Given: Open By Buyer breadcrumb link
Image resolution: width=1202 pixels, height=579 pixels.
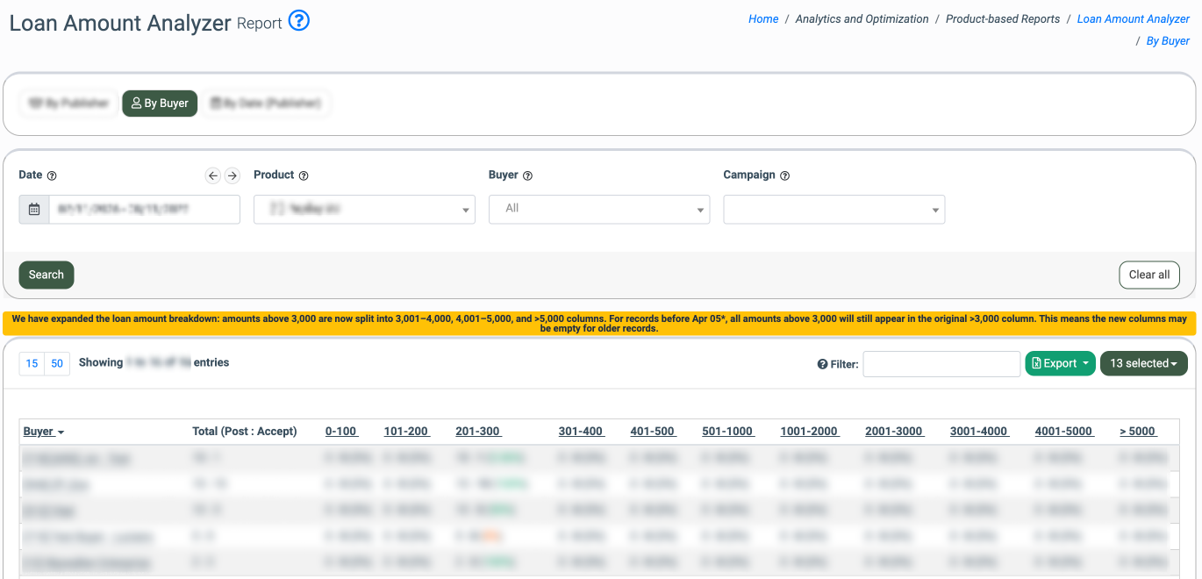Looking at the screenshot, I should tap(1169, 41).
